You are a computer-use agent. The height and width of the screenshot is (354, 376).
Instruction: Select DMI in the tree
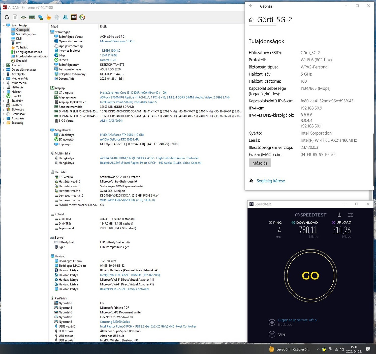click(19, 39)
